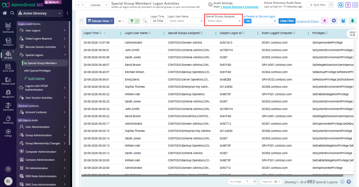Select 'with Special Privileges' report
Image resolution: width=359 pixels, height=187 pixels.
[37, 70]
